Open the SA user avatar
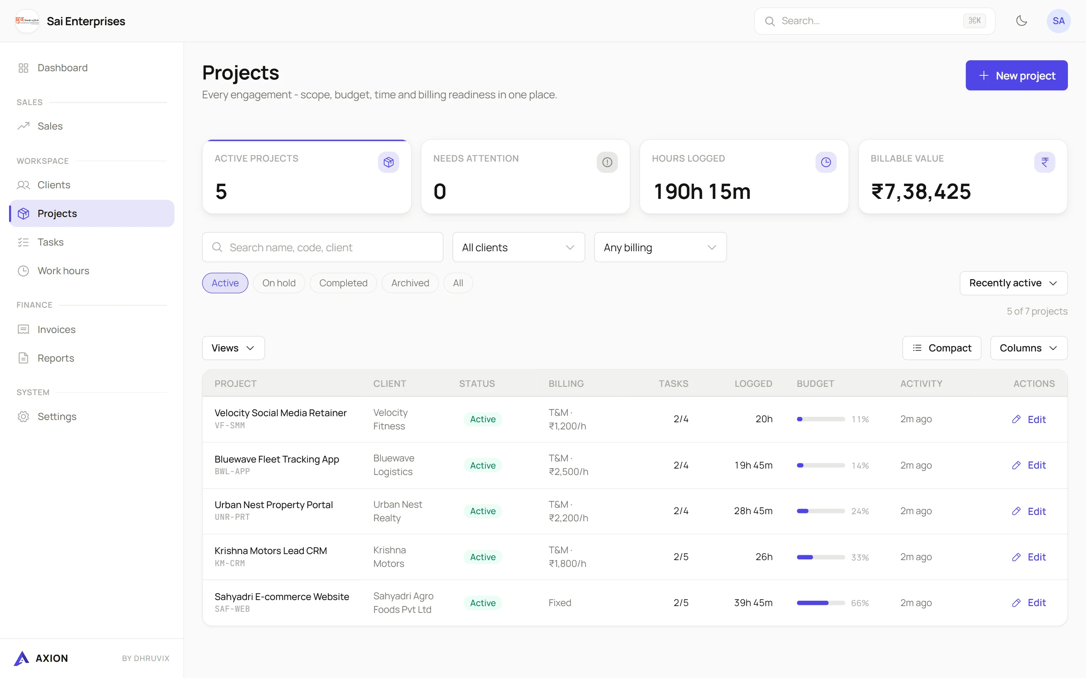The width and height of the screenshot is (1086, 678). tap(1058, 21)
